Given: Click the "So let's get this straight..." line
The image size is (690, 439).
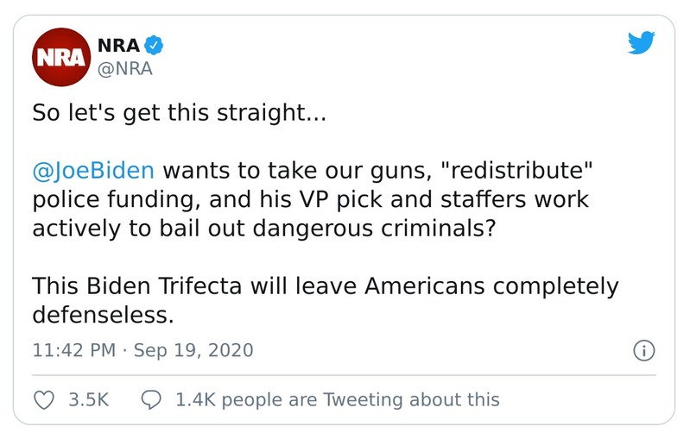Looking at the screenshot, I should coord(178,113).
